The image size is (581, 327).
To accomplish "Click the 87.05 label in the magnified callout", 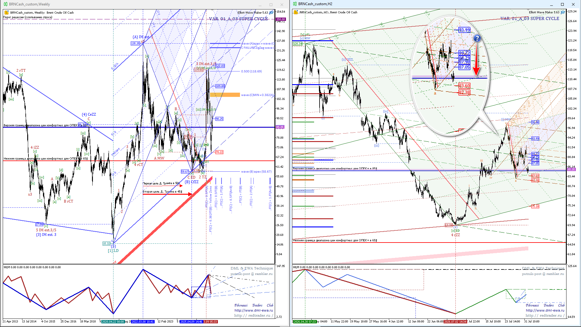I will pyautogui.click(x=464, y=67).
